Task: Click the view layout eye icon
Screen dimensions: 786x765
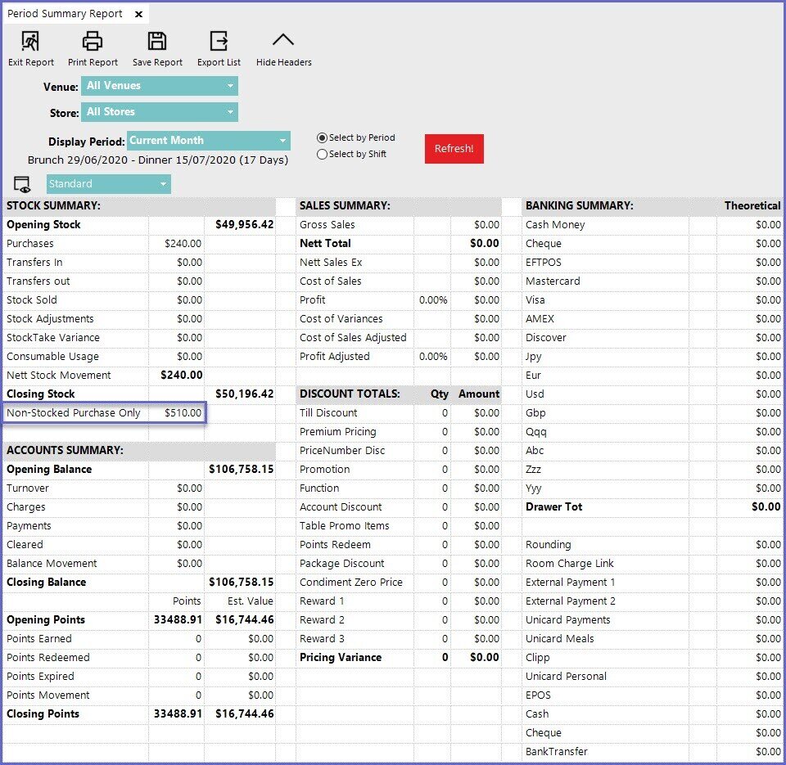Action: pos(22,184)
